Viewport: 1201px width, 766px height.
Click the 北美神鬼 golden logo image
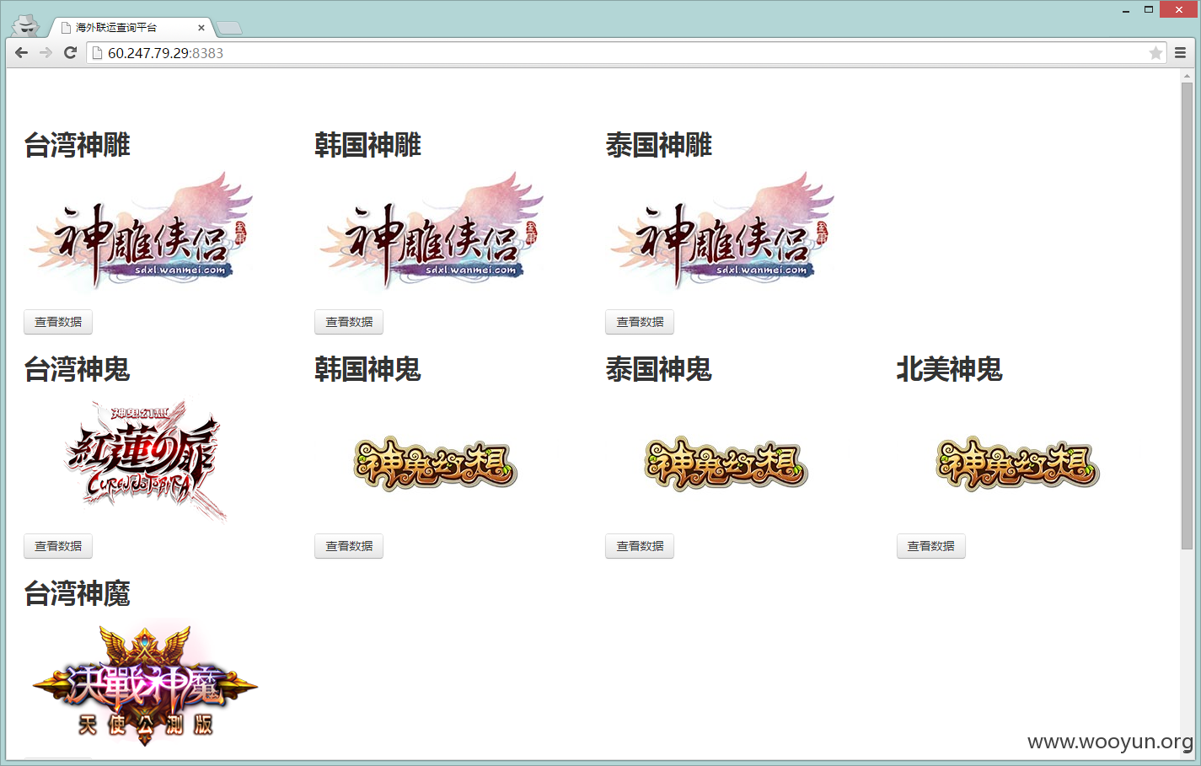point(1017,463)
